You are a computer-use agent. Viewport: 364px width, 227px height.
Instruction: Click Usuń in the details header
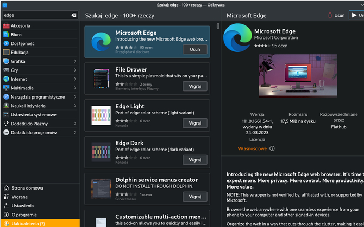click(x=336, y=15)
